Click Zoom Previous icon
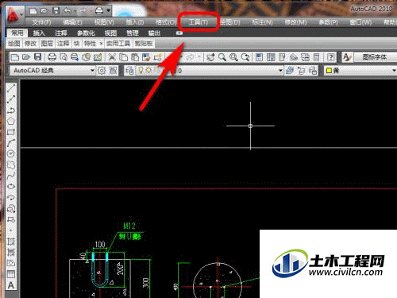This screenshot has width=397, height=298. pyautogui.click(x=245, y=57)
